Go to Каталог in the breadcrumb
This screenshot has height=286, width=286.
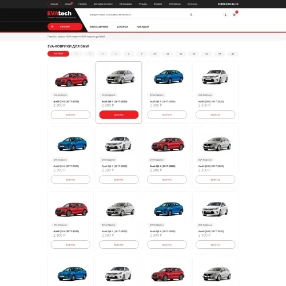(x=61, y=37)
